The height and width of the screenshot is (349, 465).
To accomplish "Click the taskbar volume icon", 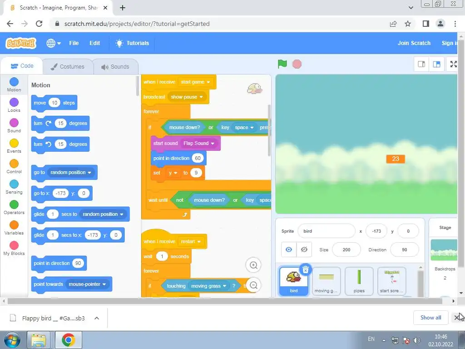I will 417,340.
